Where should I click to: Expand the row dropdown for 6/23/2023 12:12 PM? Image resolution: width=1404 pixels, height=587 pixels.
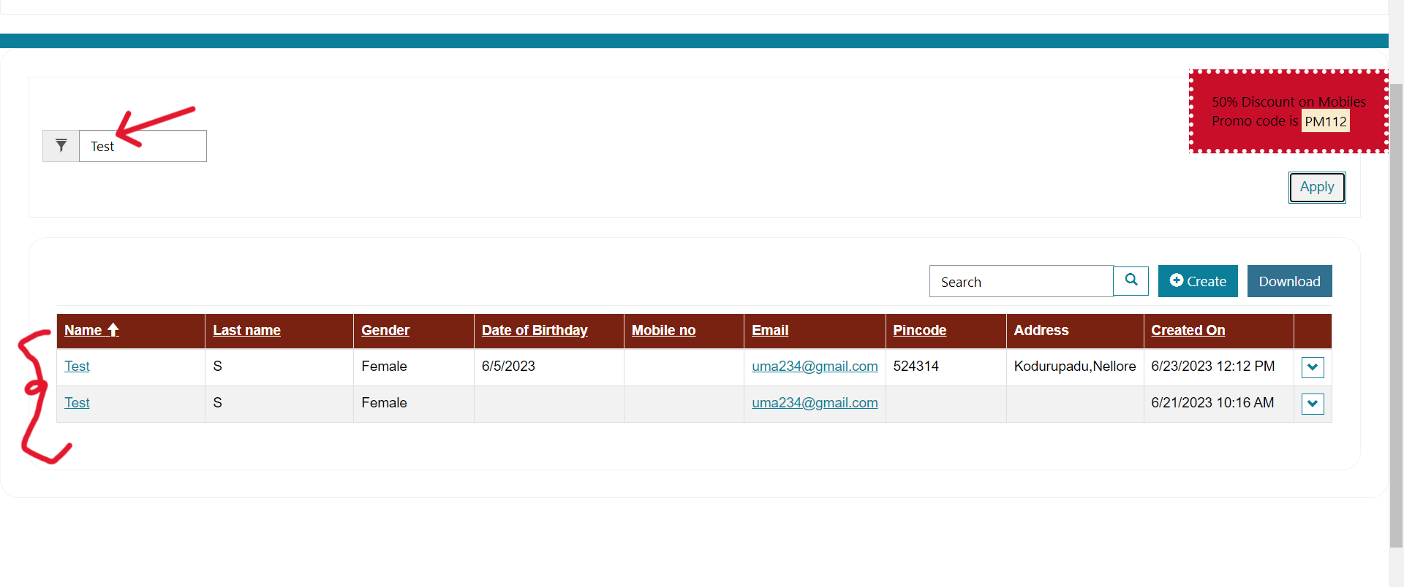pyautogui.click(x=1313, y=367)
